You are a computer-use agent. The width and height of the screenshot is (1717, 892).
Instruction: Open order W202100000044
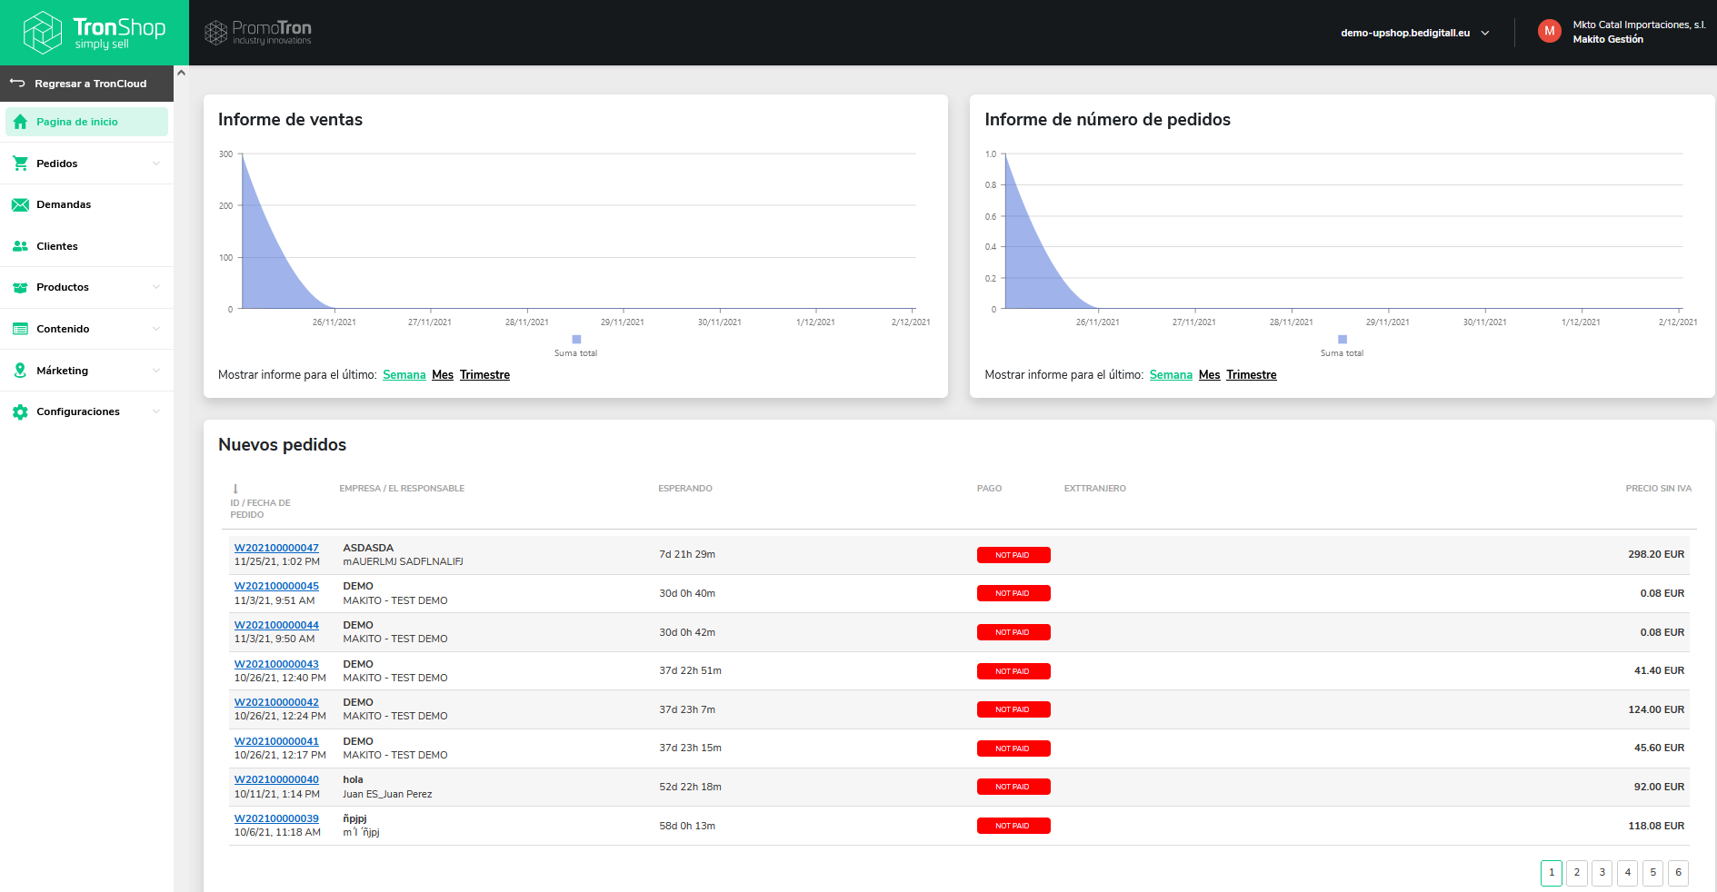pos(276,625)
